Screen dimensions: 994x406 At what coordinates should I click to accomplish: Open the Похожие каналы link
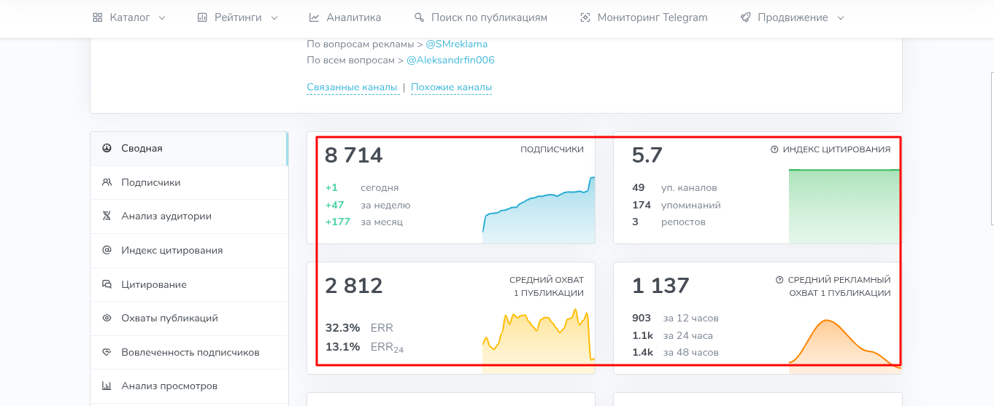point(451,87)
